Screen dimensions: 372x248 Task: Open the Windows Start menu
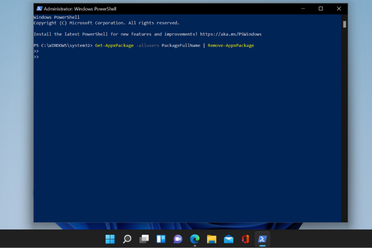coord(110,239)
